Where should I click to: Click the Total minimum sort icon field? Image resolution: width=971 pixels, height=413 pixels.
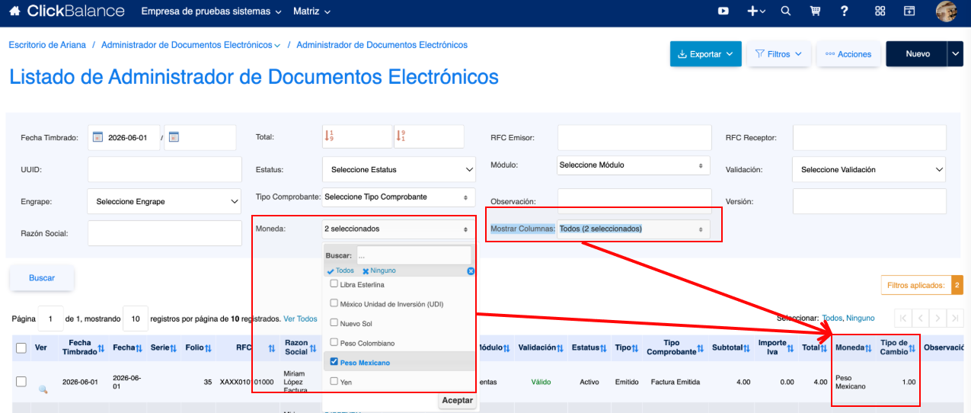(356, 136)
